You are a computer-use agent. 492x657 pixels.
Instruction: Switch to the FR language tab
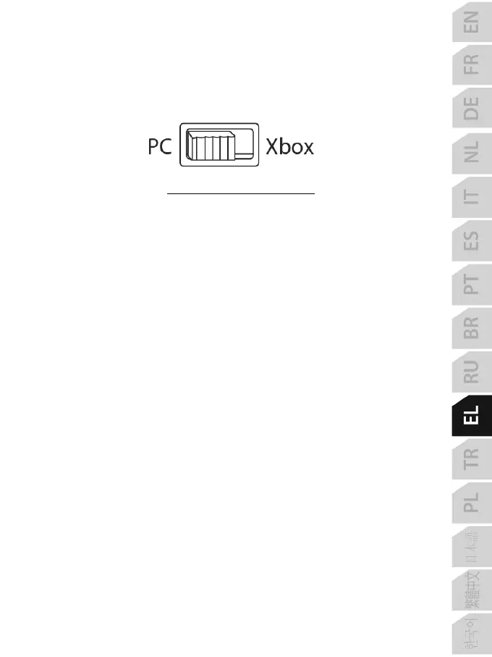click(x=472, y=65)
